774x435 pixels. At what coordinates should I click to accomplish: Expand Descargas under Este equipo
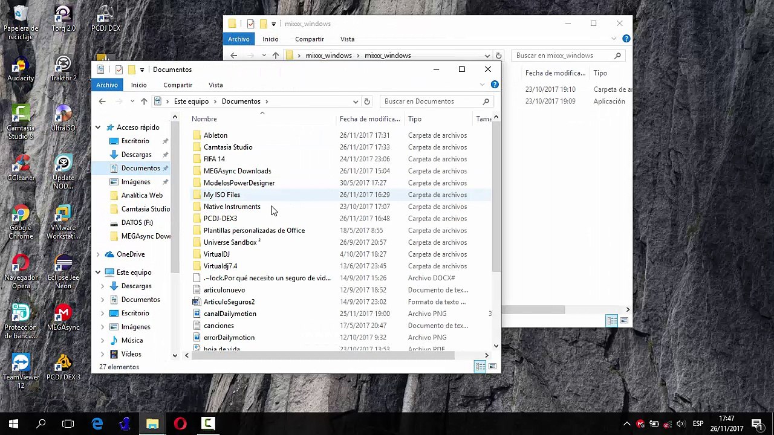click(102, 286)
